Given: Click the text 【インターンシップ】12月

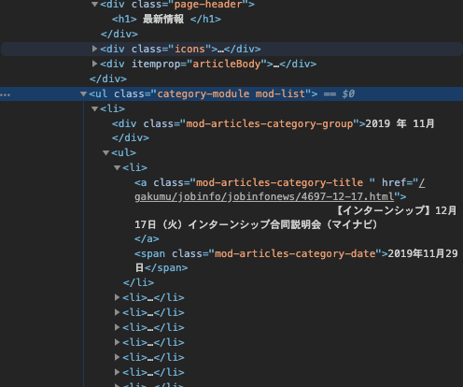Looking at the screenshot, I should 397,210.
